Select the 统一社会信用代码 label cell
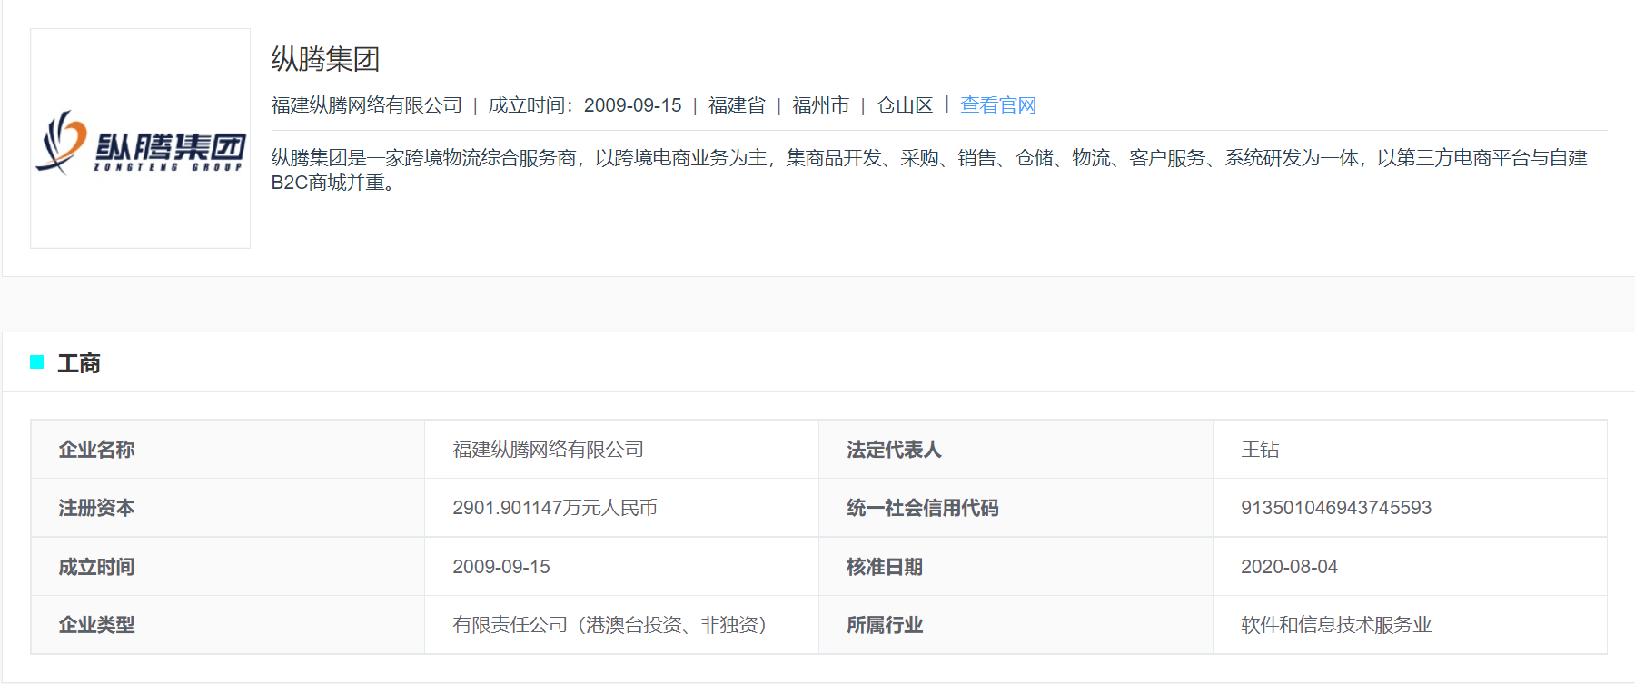This screenshot has height=684, width=1635. coord(1016,508)
